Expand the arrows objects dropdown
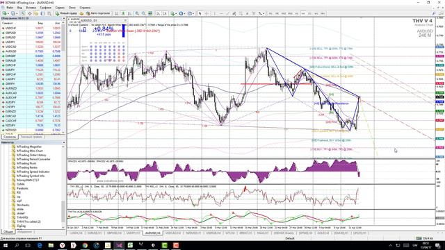445x250 pixels. pos(264,13)
